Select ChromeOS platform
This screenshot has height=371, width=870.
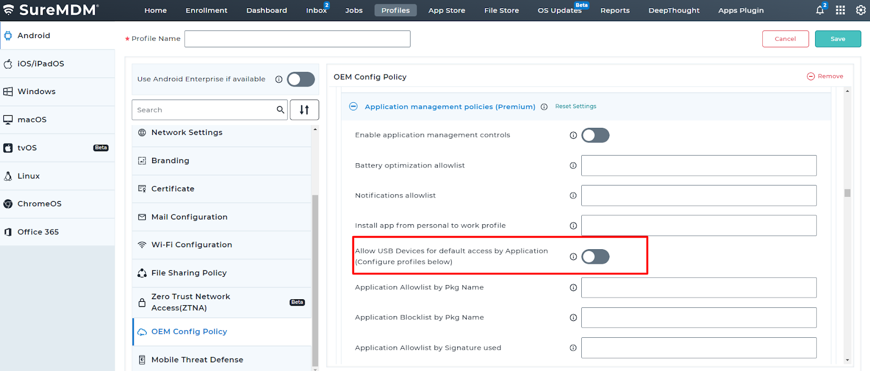click(x=57, y=204)
